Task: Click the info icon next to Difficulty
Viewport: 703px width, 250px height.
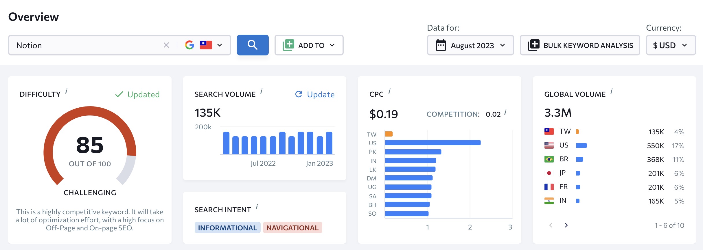Action: [66, 91]
